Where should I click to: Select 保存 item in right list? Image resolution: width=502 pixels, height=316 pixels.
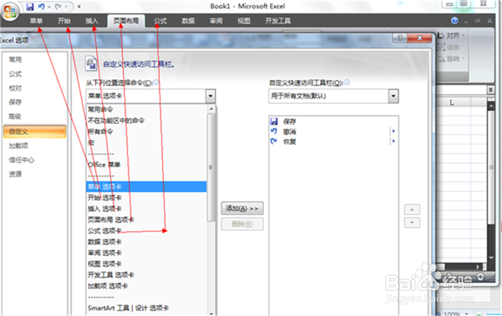334,121
